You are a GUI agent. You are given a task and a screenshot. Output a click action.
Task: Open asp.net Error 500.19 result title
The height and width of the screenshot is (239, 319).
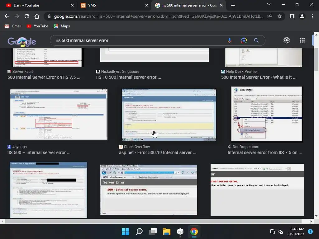(158, 152)
